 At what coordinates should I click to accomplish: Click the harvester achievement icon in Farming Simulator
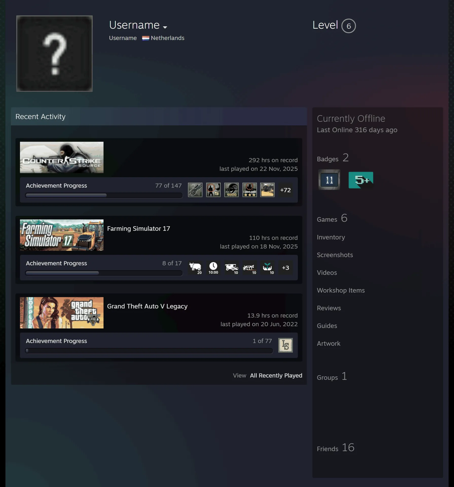[231, 268]
